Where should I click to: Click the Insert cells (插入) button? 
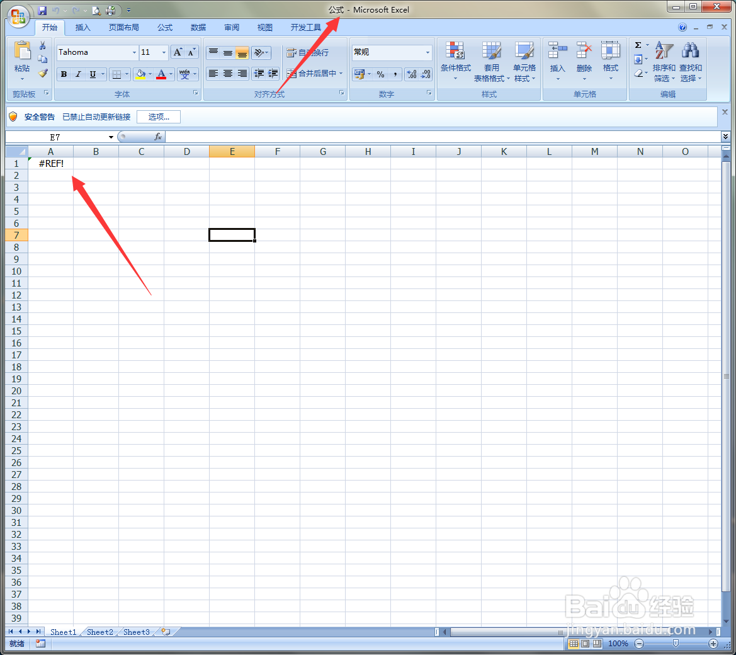(557, 61)
